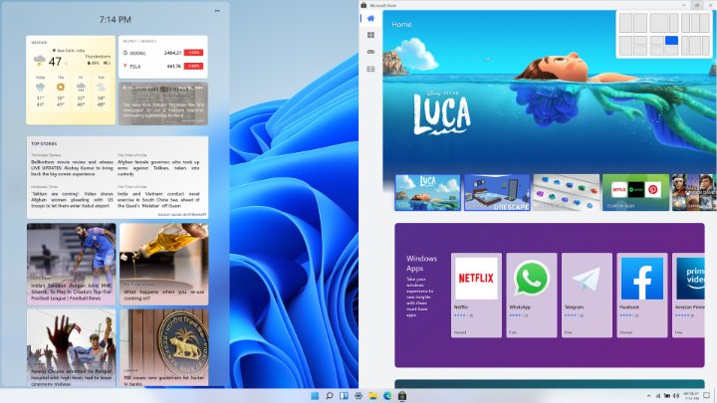Open Home in Microsoft Store sidebar
717x403 pixels.
click(x=370, y=18)
